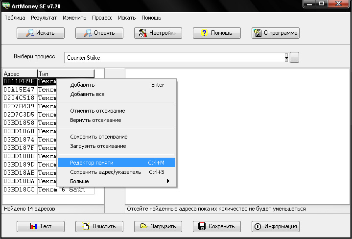The width and height of the screenshot is (352, 239).
Task: Open О программе about dialog
Action: [275, 33]
